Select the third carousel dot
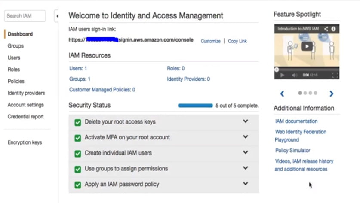This screenshot has height=203, width=360. point(310,93)
